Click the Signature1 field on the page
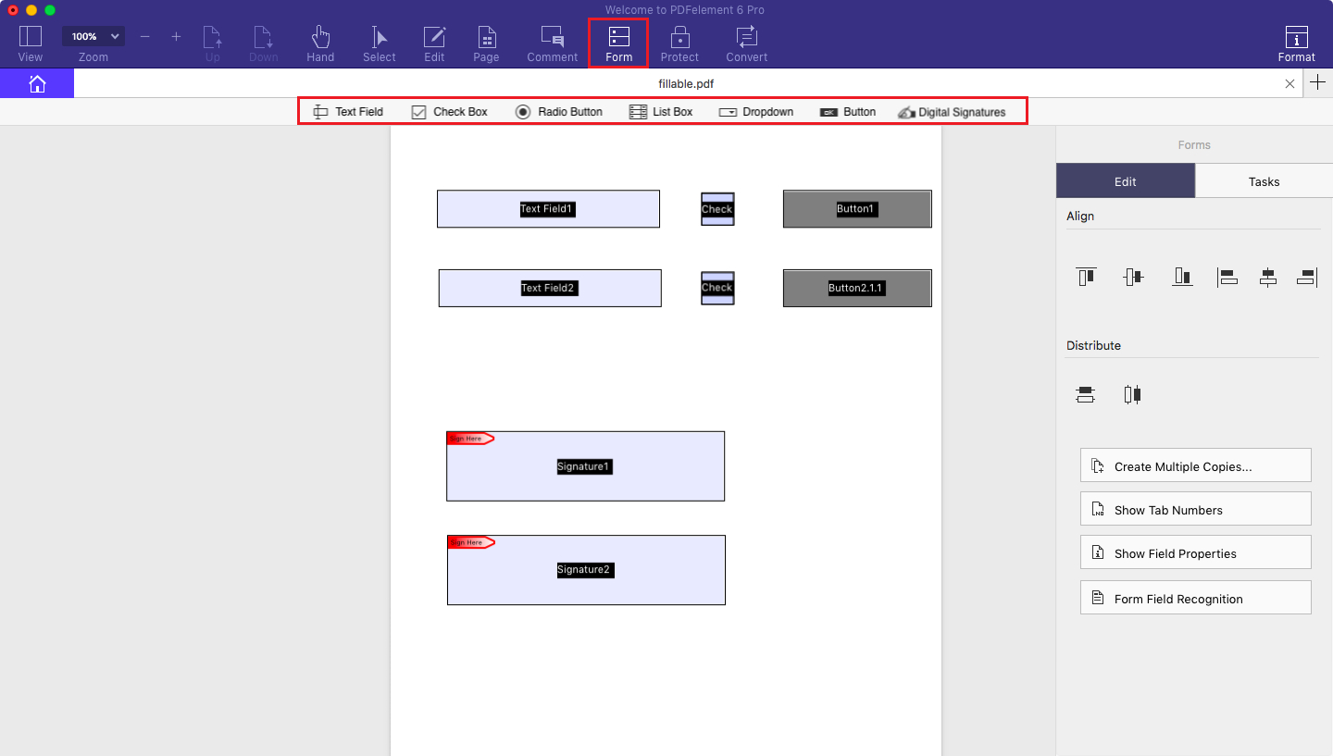Viewport: 1333px width, 756px height. coord(585,465)
